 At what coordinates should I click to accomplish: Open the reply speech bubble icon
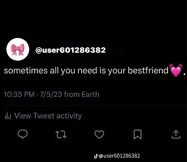(x=23, y=134)
